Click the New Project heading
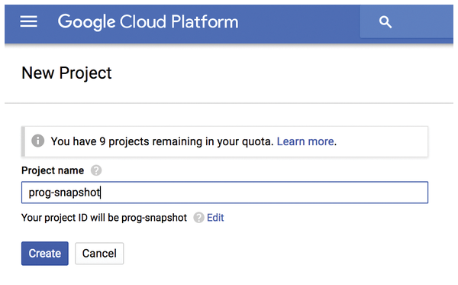The width and height of the screenshot is (458, 285). pyautogui.click(x=66, y=73)
